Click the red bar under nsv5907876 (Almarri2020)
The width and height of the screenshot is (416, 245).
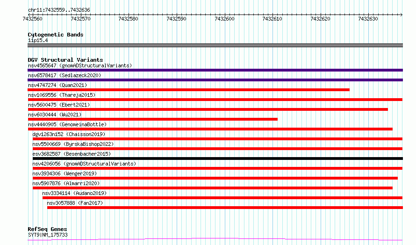tap(213, 188)
